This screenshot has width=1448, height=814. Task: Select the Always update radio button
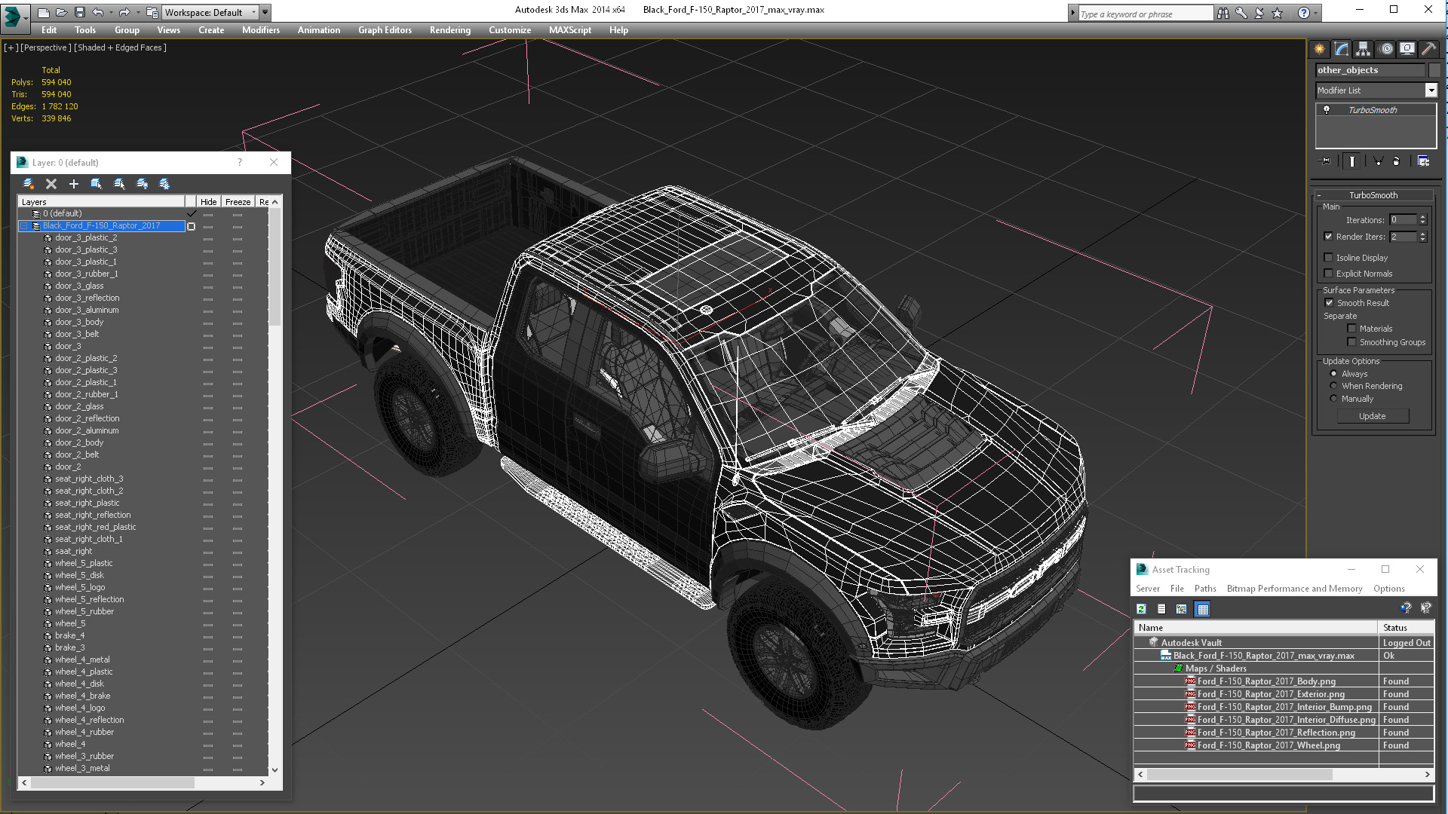coord(1333,374)
